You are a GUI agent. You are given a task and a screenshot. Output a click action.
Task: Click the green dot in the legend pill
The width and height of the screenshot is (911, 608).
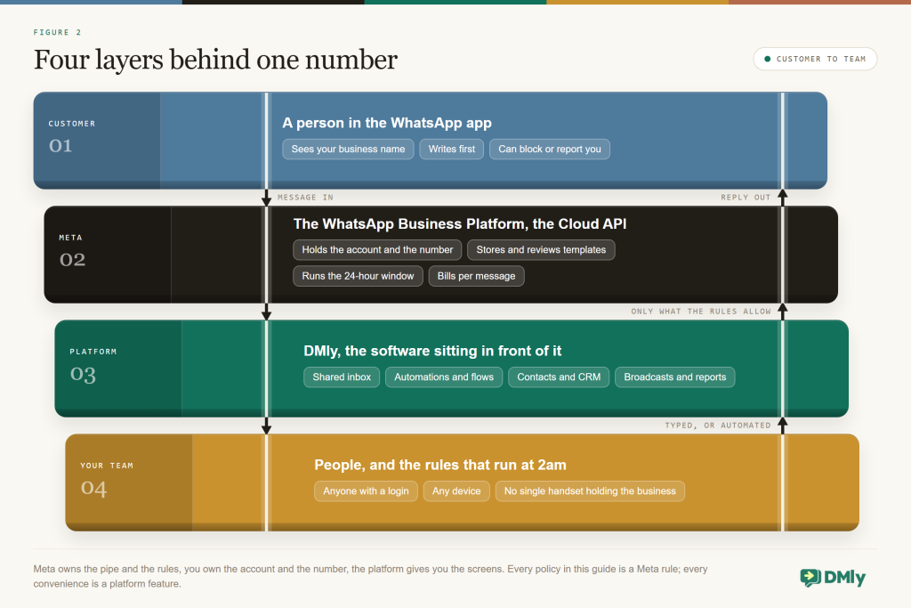(x=768, y=59)
